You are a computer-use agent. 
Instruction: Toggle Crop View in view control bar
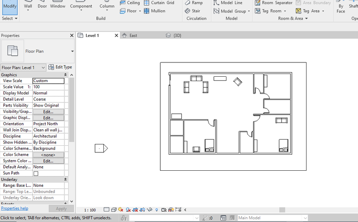pyautogui.click(x=136, y=210)
